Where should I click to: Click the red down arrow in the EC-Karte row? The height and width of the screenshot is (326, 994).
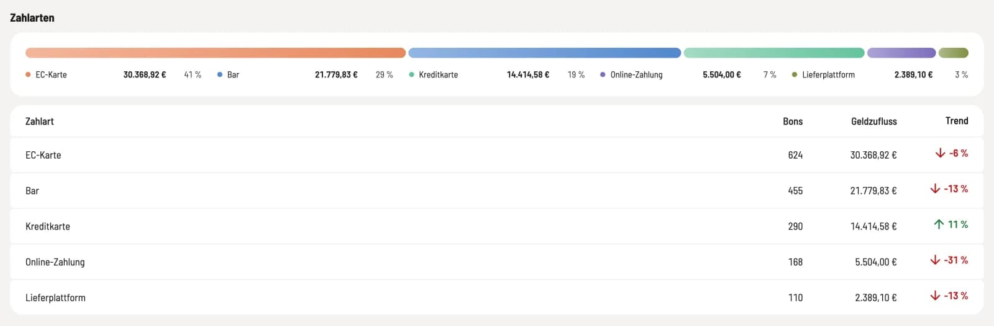(941, 153)
